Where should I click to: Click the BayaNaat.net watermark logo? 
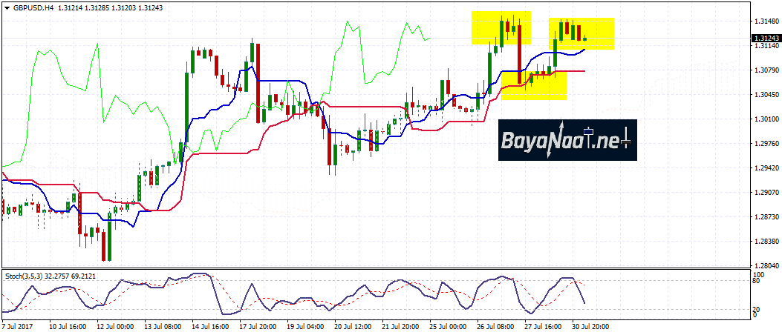567,139
